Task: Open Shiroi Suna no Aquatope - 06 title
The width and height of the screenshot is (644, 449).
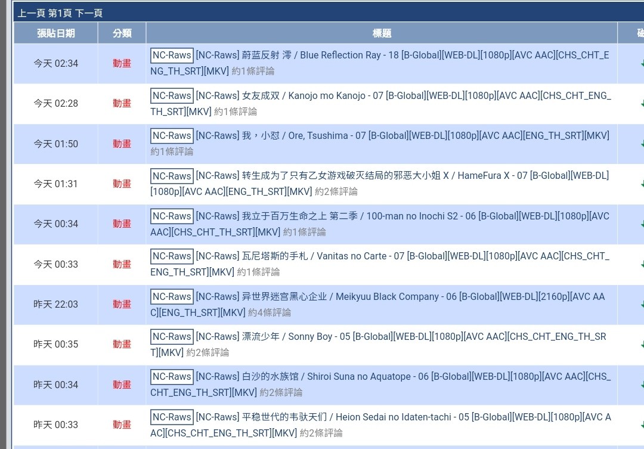Action: (382, 385)
